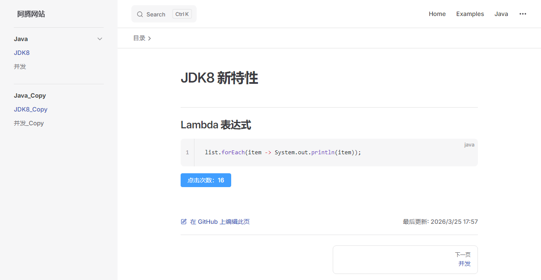This screenshot has width=541, height=280.
Task: Select JDK8 in the sidebar
Action: point(22,53)
